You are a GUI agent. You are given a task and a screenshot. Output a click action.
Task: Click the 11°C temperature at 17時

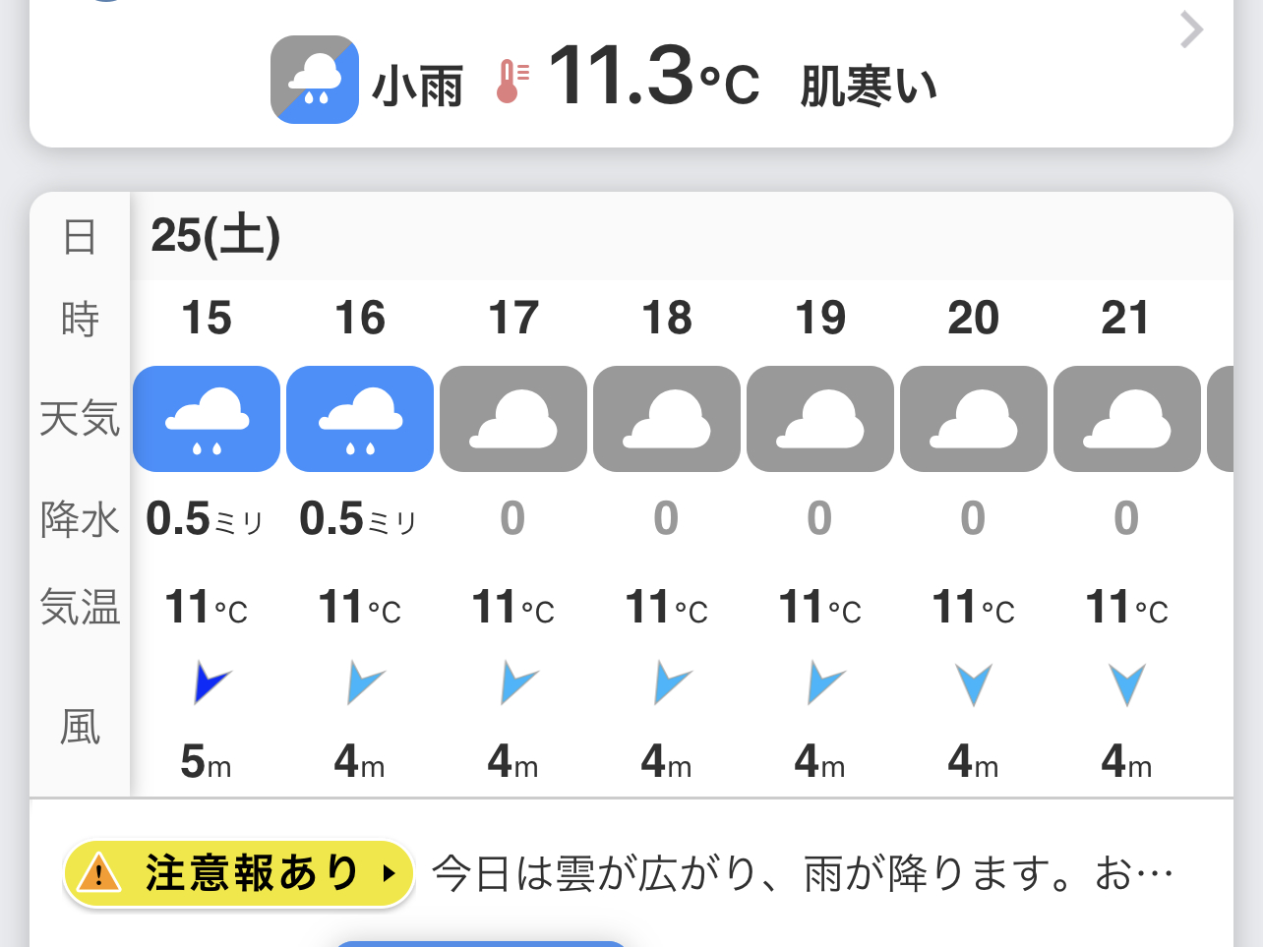point(513,608)
